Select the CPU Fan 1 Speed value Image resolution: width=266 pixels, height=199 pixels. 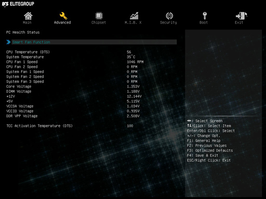(x=135, y=62)
